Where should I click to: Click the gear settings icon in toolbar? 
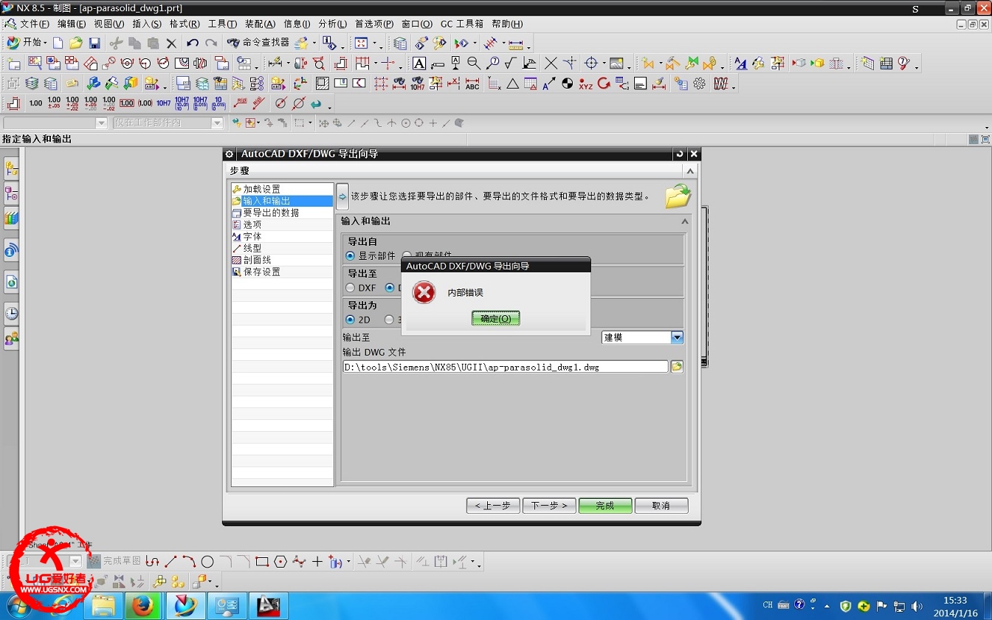699,84
